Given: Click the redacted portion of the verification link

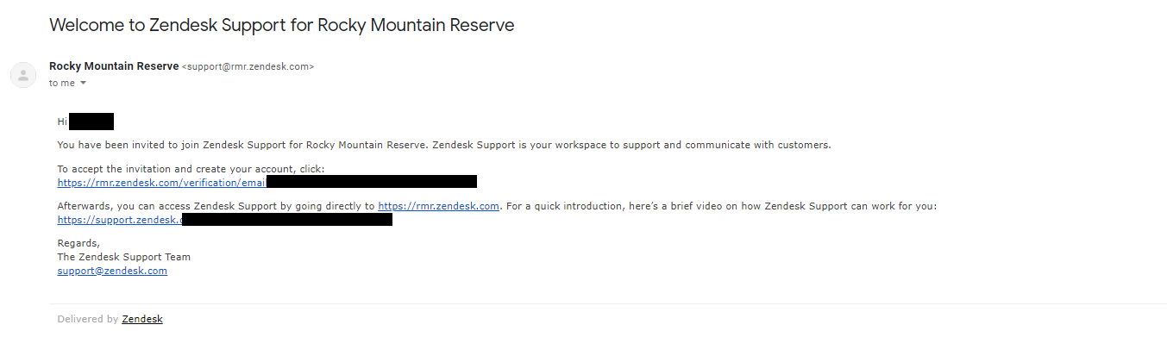Looking at the screenshot, I should coord(372,182).
